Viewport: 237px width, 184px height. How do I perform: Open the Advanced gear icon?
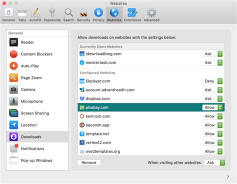pyautogui.click(x=151, y=12)
